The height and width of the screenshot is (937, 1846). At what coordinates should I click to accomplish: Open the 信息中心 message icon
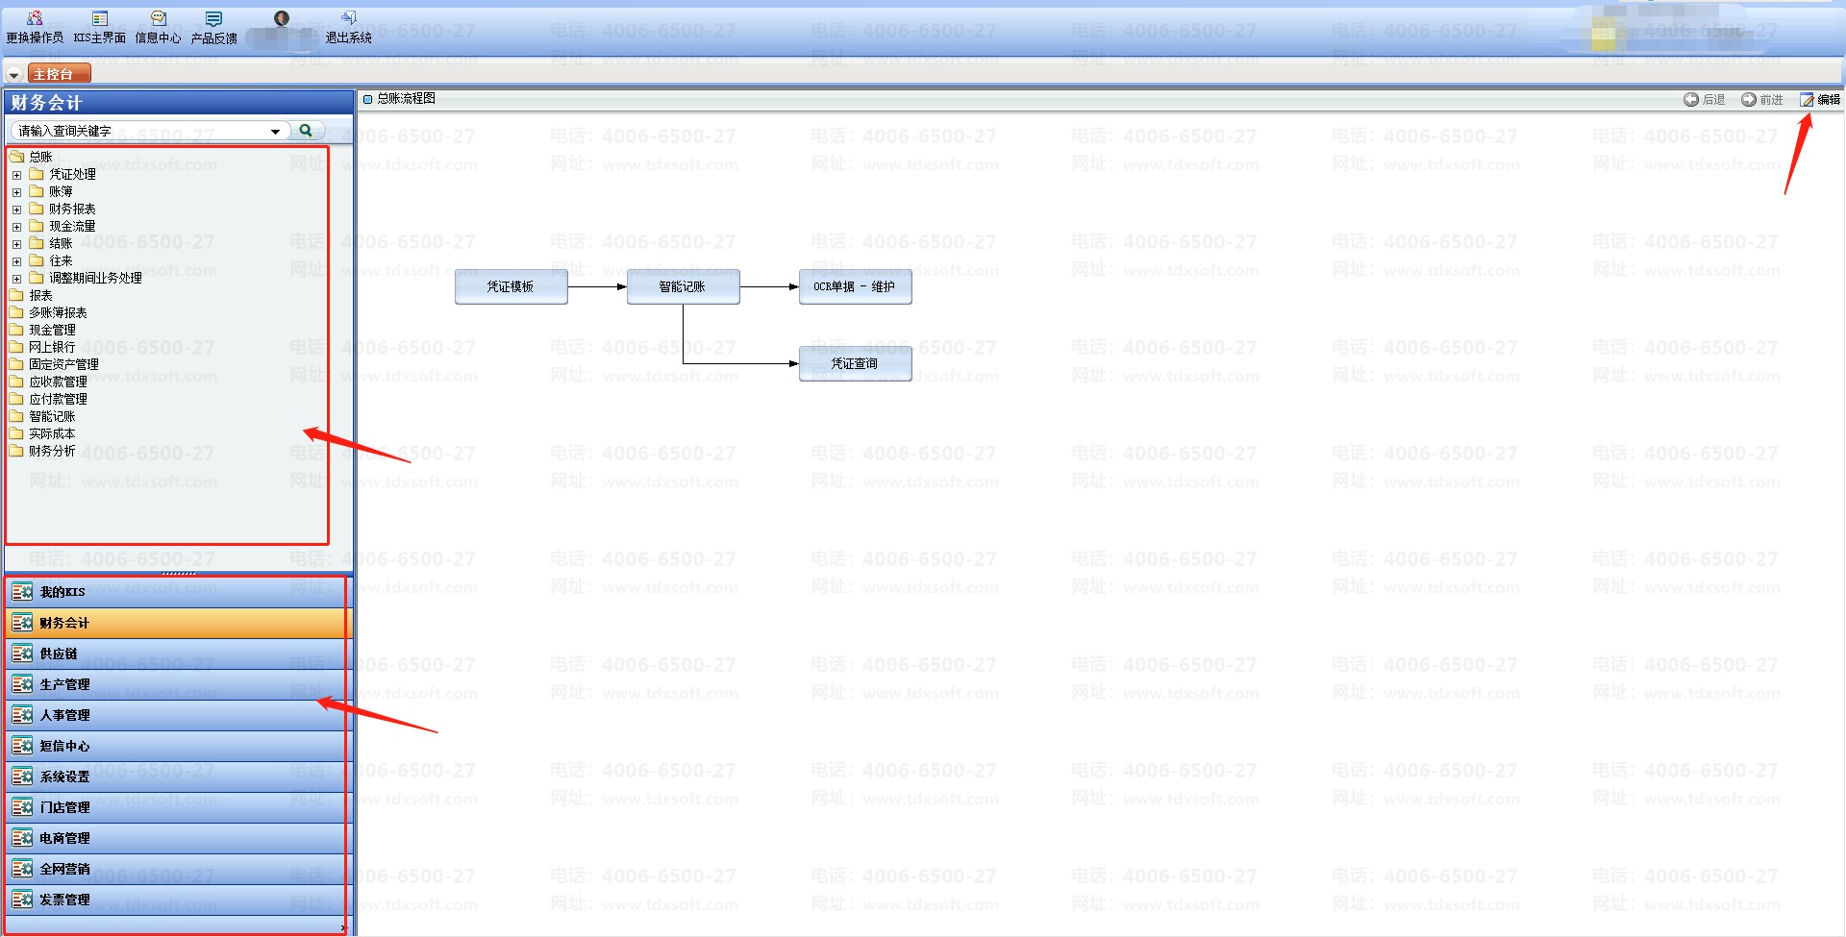tap(159, 18)
